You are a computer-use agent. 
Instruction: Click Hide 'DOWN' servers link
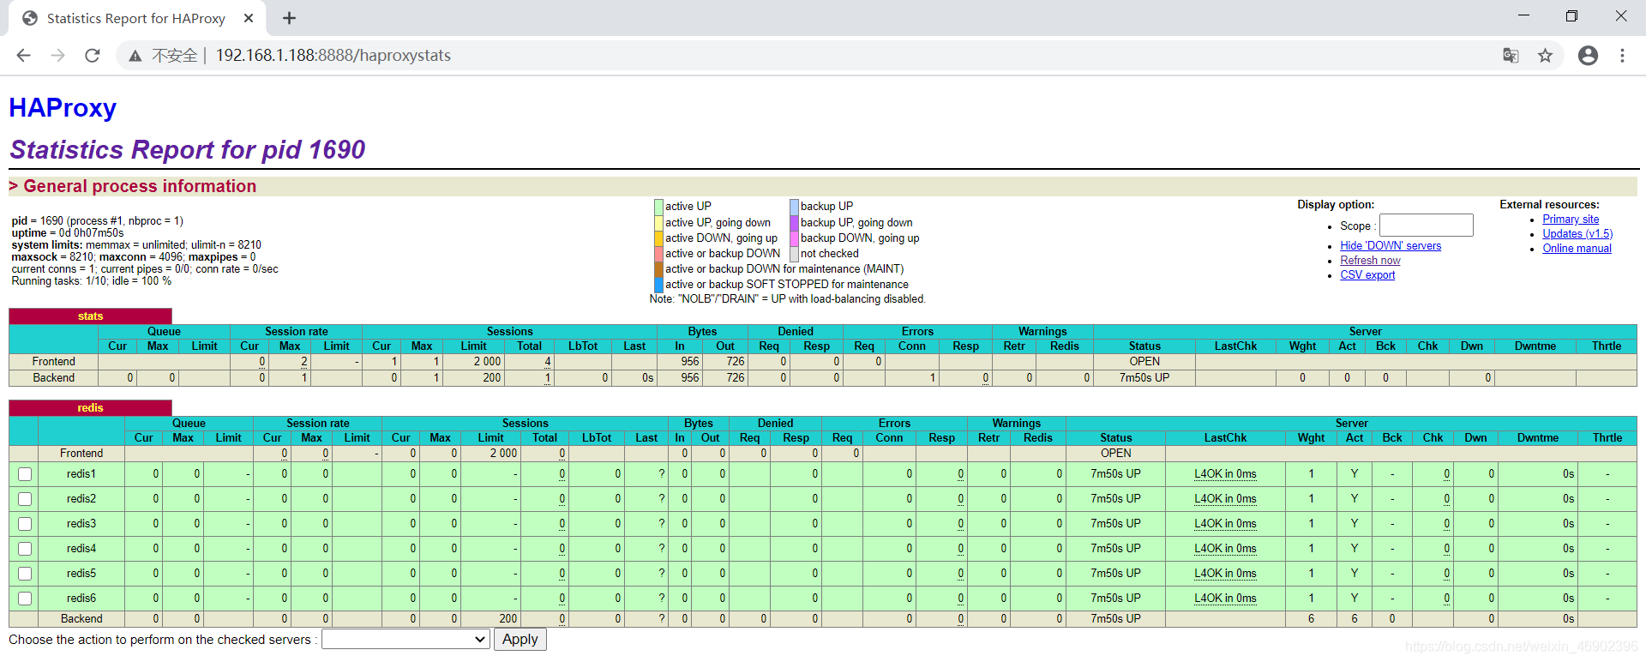1391,246
